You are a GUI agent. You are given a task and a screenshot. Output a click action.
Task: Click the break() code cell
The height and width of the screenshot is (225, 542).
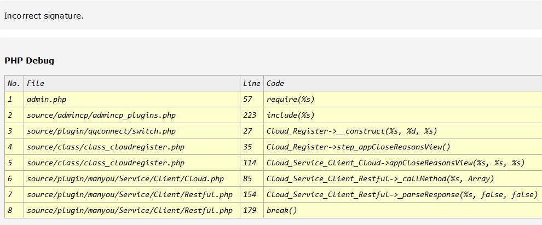281,210
